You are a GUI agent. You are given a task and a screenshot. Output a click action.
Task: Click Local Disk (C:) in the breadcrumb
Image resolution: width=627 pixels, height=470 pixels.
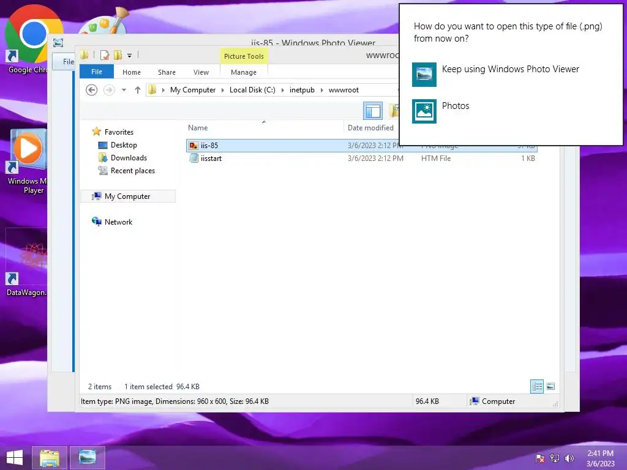pos(252,90)
